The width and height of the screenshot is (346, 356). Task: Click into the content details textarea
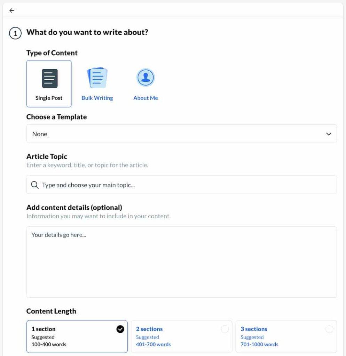[x=181, y=262]
